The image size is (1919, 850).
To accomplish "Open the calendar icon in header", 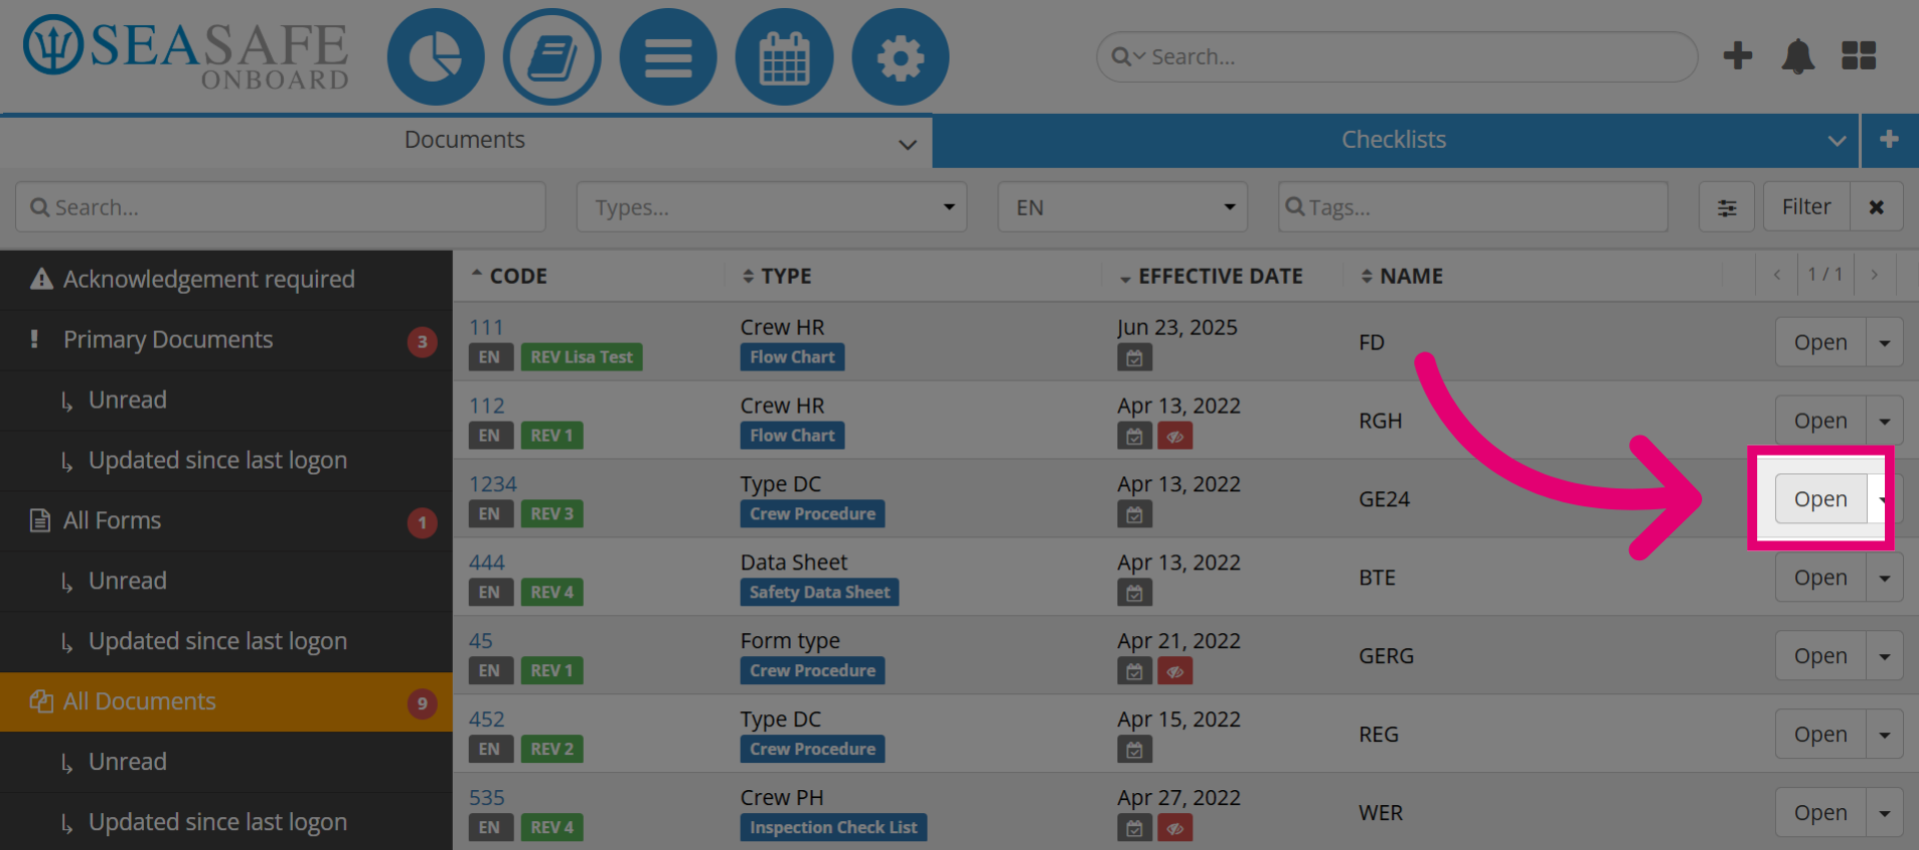I will pyautogui.click(x=785, y=57).
